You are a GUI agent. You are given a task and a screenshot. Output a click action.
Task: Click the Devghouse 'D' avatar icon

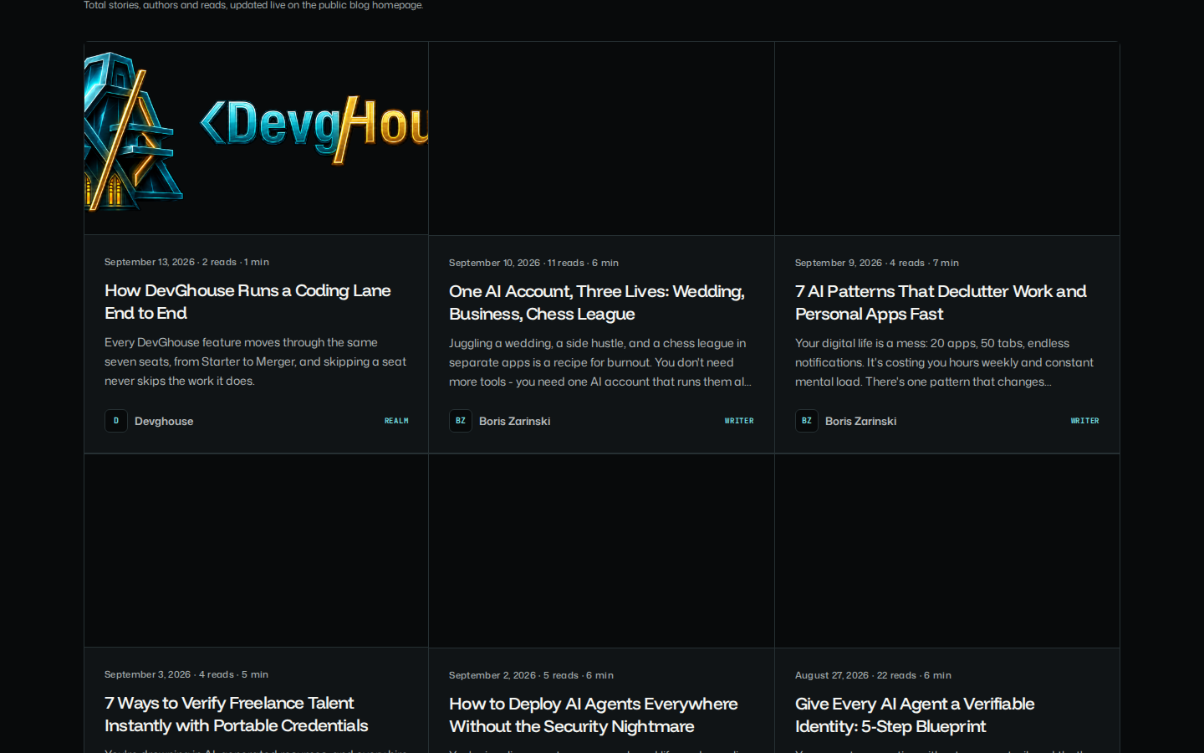click(x=116, y=421)
